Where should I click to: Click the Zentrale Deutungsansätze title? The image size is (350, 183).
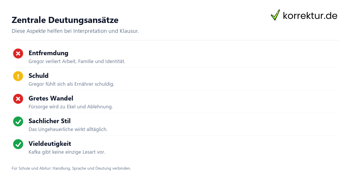(65, 20)
